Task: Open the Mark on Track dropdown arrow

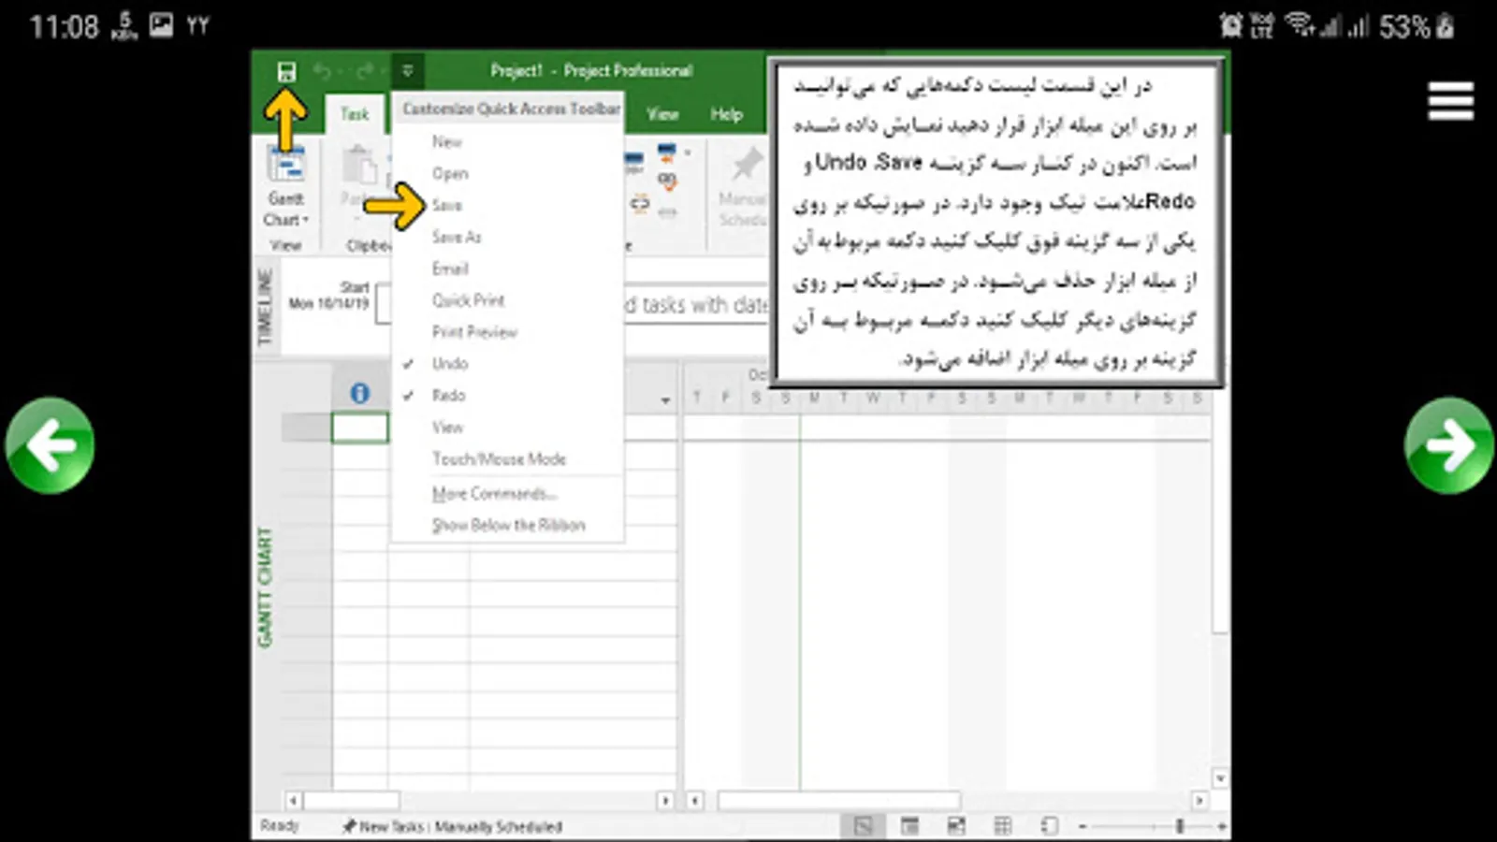Action: (x=688, y=152)
